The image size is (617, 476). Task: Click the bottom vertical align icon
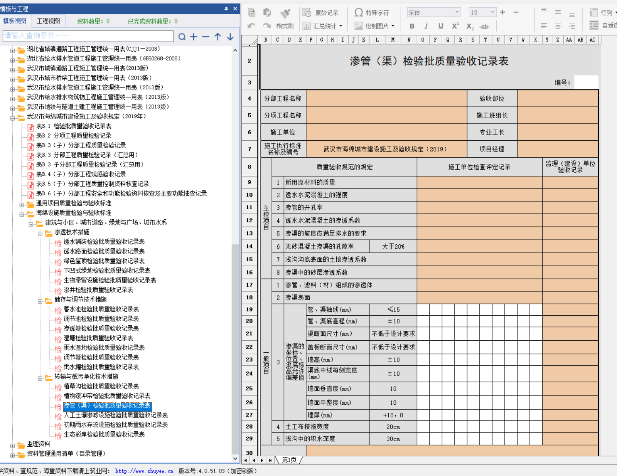[572, 15]
